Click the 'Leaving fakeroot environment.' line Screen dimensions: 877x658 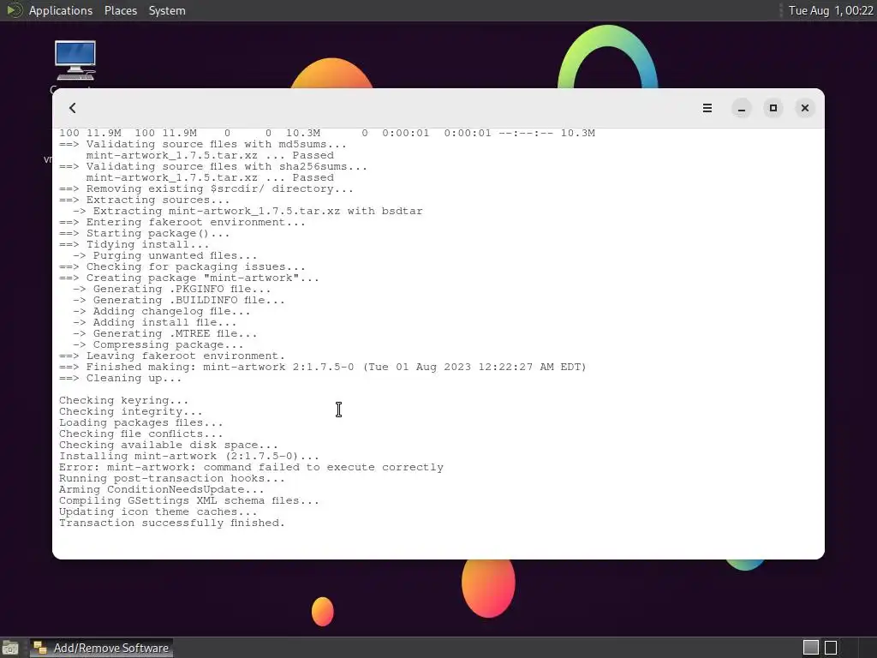pyautogui.click(x=171, y=356)
